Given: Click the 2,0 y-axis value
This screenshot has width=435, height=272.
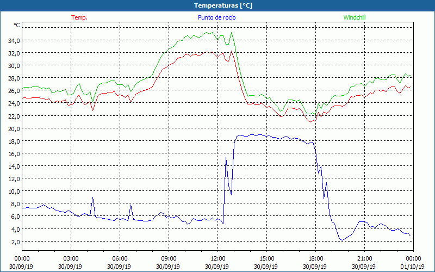Looking at the screenshot, I should pyautogui.click(x=15, y=242).
